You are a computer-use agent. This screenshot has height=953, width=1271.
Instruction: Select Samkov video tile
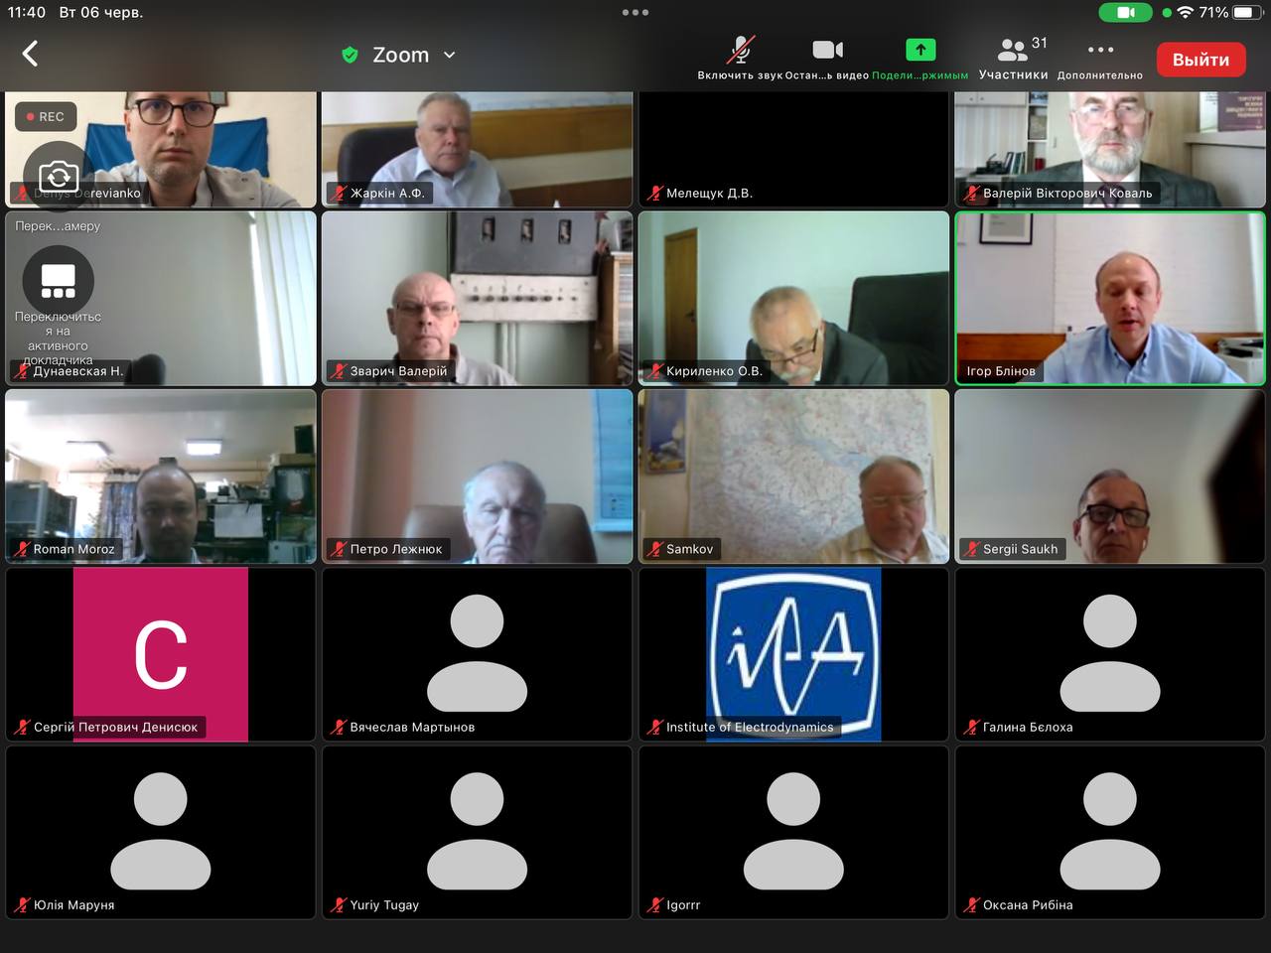coord(793,476)
